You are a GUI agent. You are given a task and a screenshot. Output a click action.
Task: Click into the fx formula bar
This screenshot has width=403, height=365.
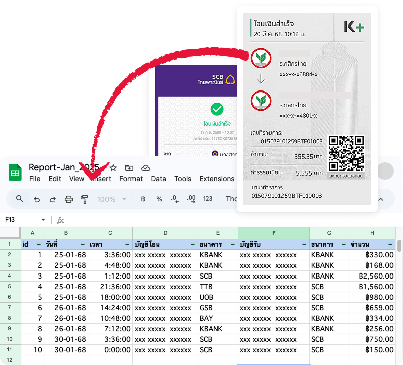[x=231, y=220]
